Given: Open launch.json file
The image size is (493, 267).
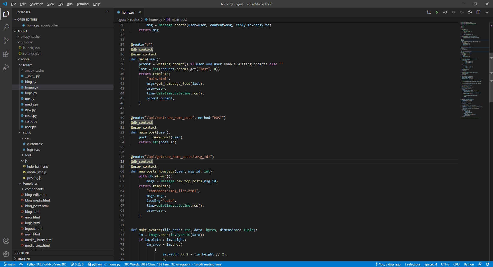Looking at the screenshot, I should coord(63,48).
